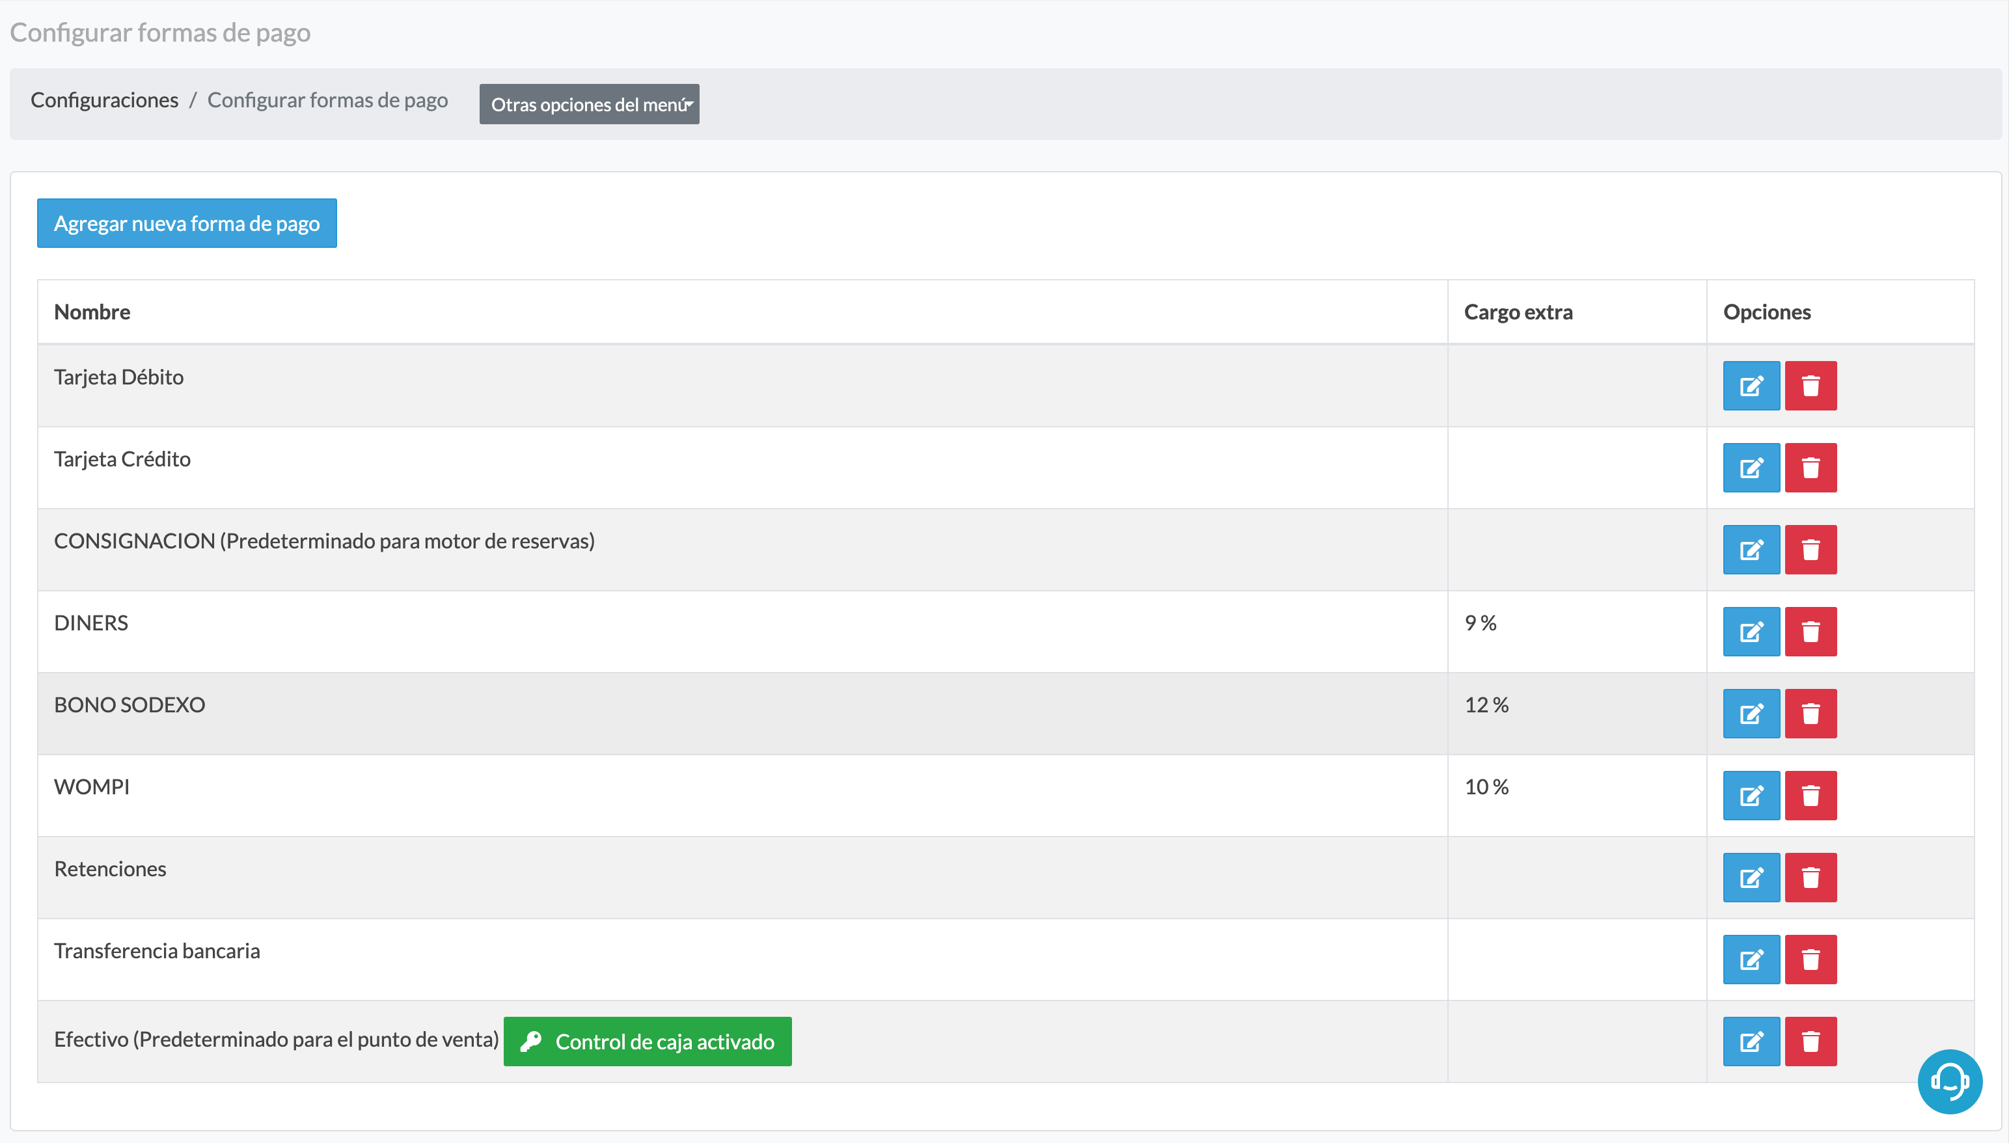Click the Configurar formas de pago breadcrumb

pyautogui.click(x=327, y=100)
